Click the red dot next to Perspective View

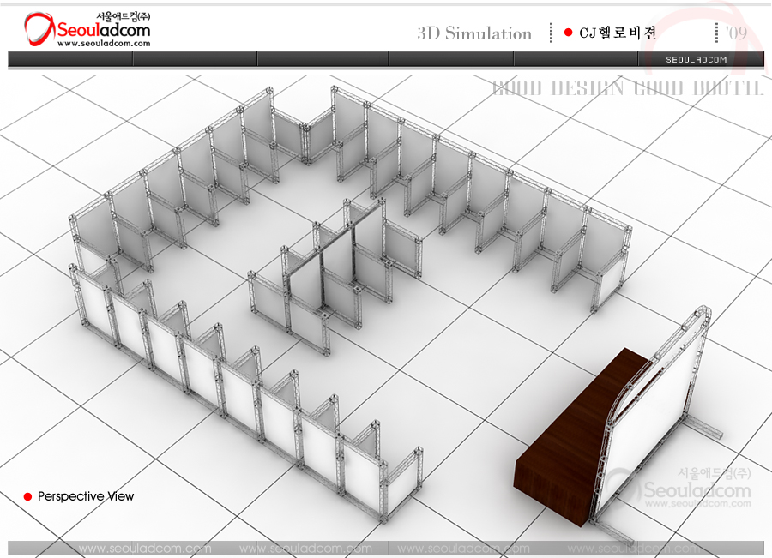pos(27,497)
